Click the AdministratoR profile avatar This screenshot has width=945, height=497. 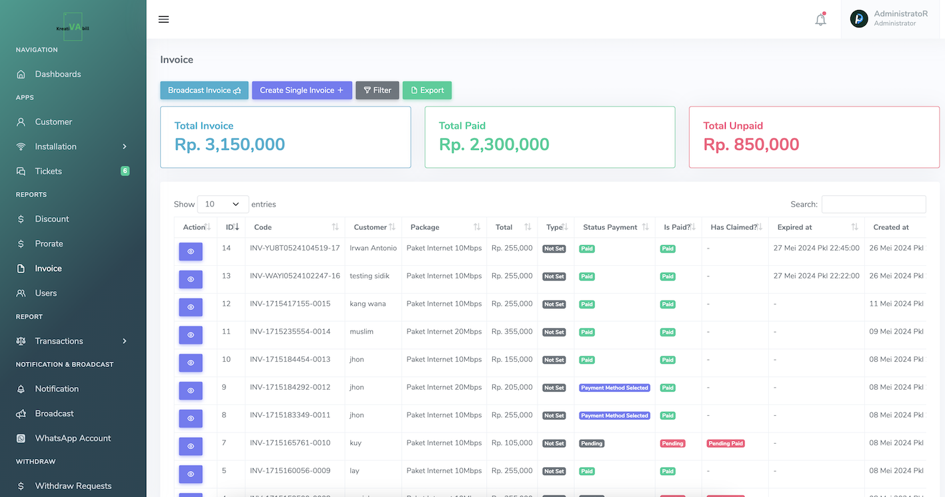click(859, 19)
